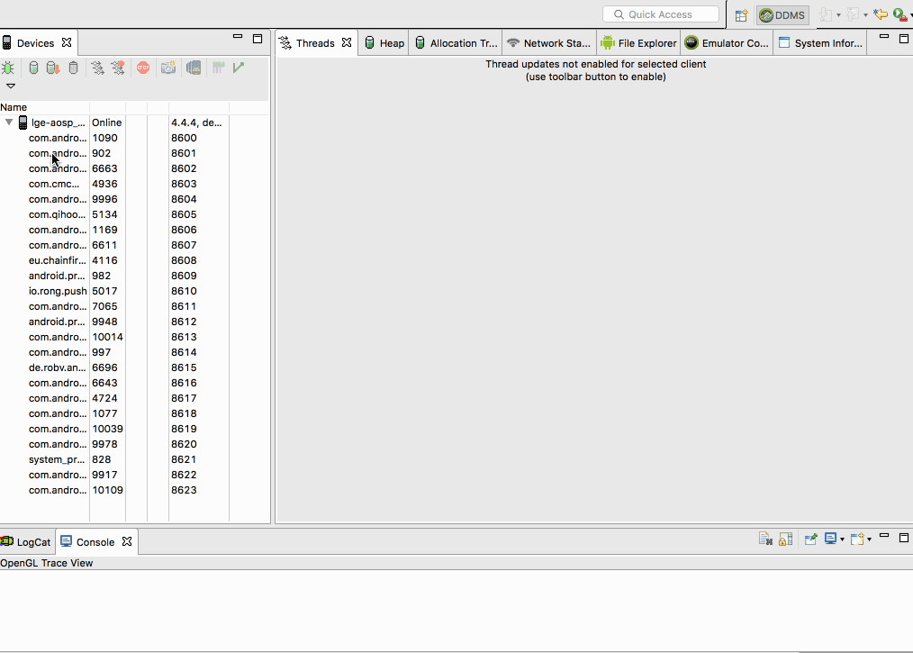Open the System Information tab
Image resolution: width=913 pixels, height=653 pixels.
click(820, 43)
